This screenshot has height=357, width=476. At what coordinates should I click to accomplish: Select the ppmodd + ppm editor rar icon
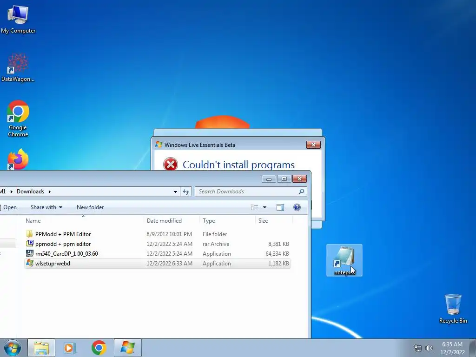[29, 244]
